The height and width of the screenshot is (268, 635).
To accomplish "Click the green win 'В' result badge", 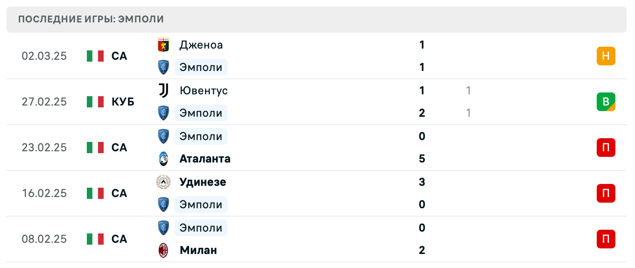I will point(606,102).
